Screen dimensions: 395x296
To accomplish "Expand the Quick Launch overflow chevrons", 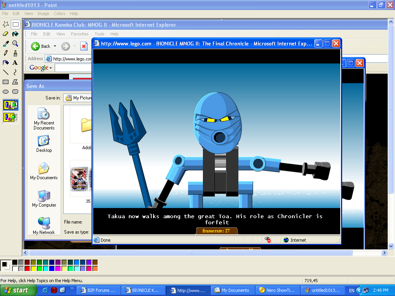I will point(72,288).
